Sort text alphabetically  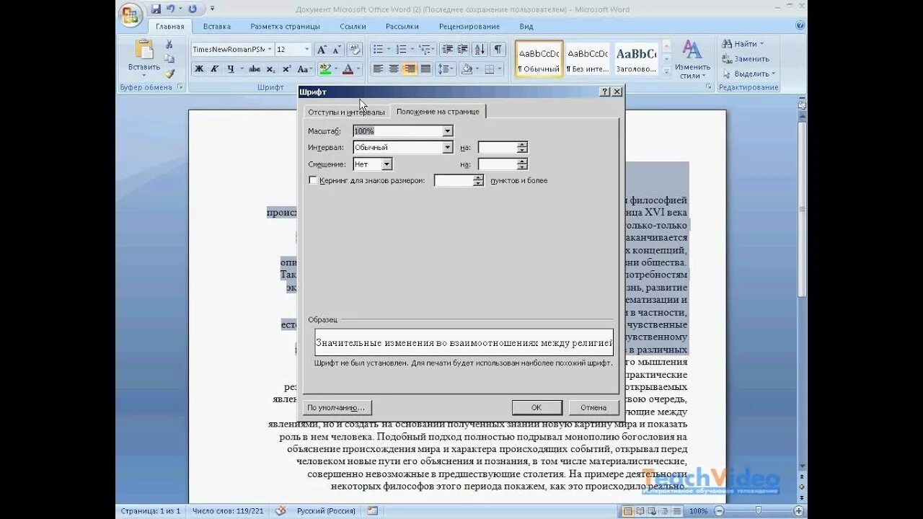480,50
